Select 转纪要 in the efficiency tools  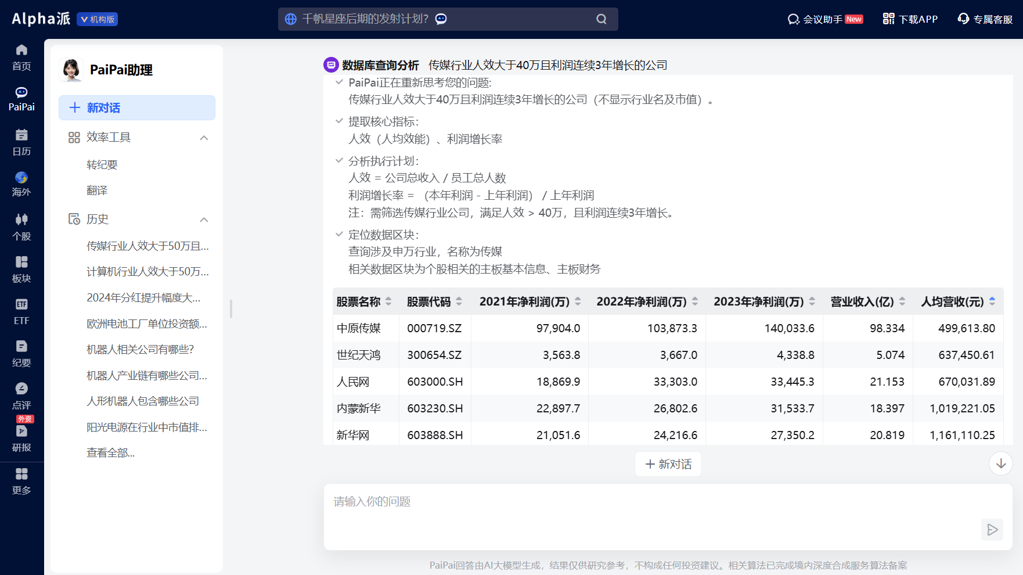click(102, 165)
